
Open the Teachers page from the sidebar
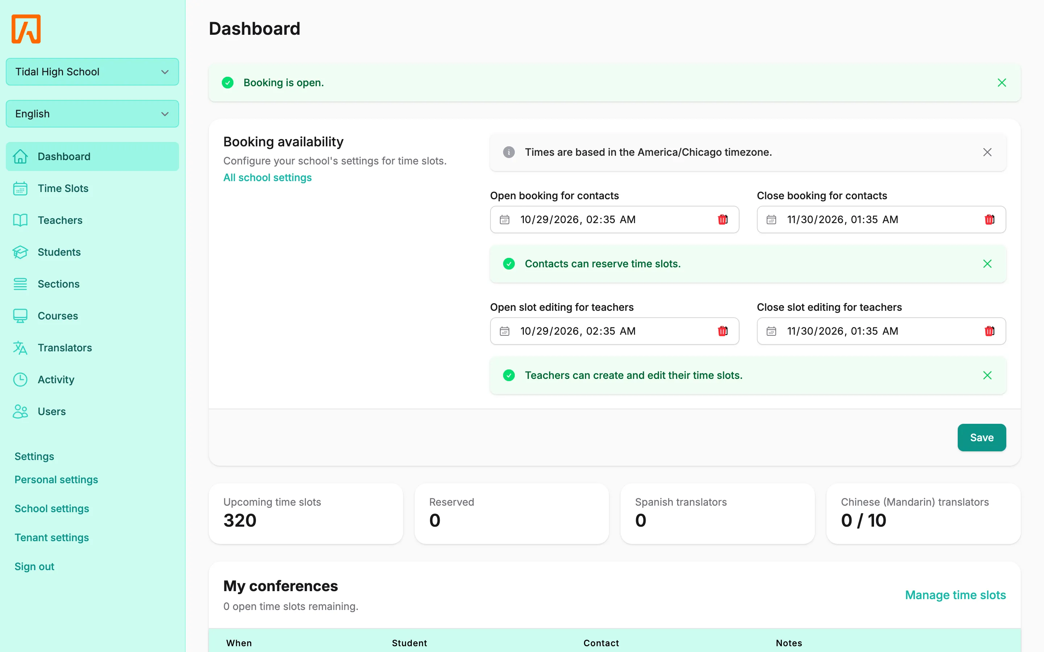(92, 220)
